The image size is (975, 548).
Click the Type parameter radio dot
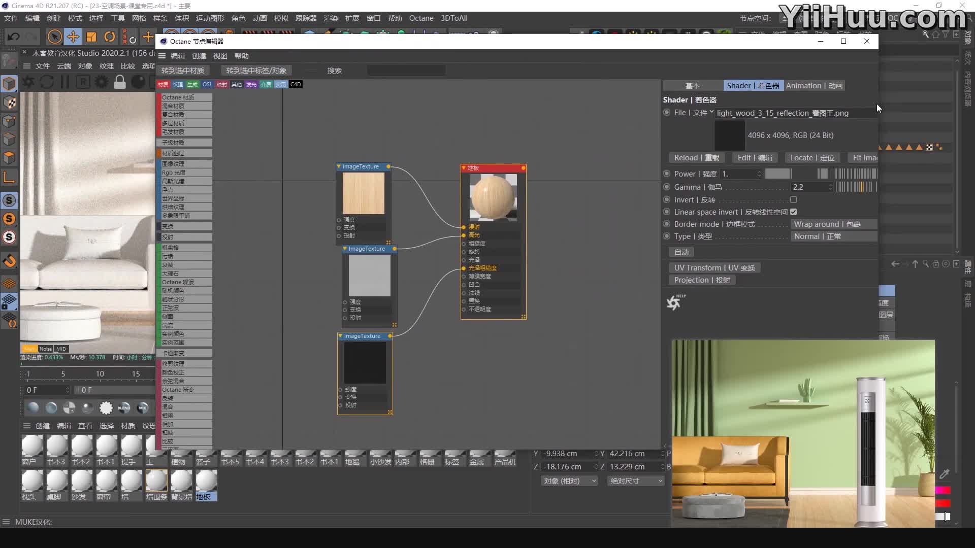(x=667, y=236)
